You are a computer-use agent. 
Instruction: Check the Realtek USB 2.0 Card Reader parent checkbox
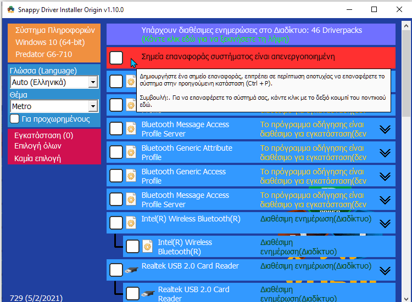coord(116,270)
